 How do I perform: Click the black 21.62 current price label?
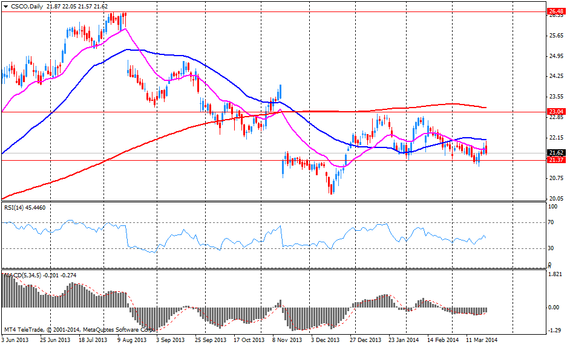click(x=556, y=153)
